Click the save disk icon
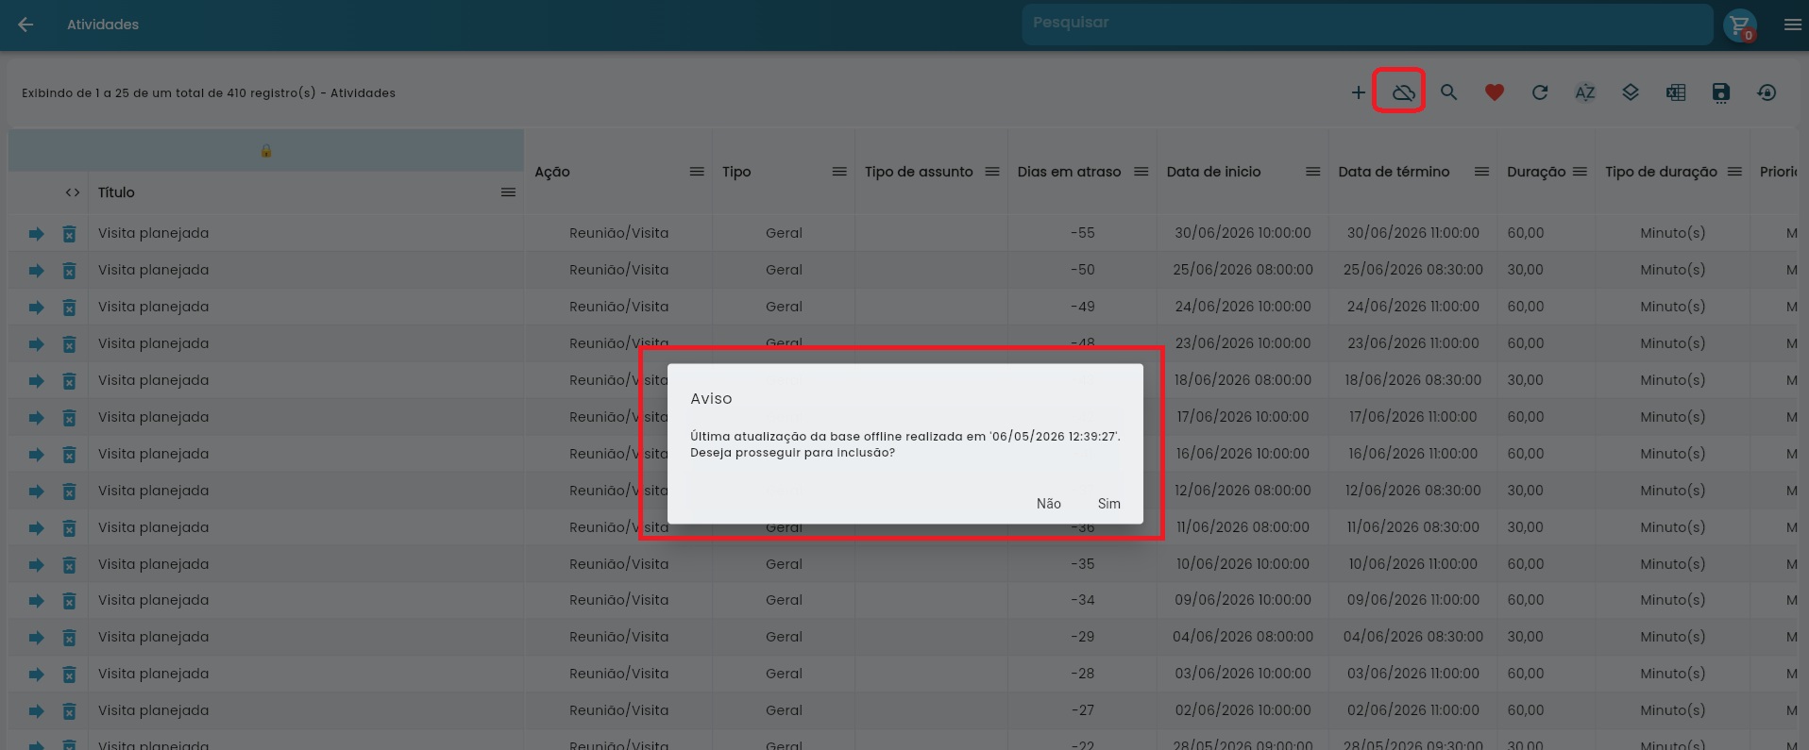 click(1720, 92)
